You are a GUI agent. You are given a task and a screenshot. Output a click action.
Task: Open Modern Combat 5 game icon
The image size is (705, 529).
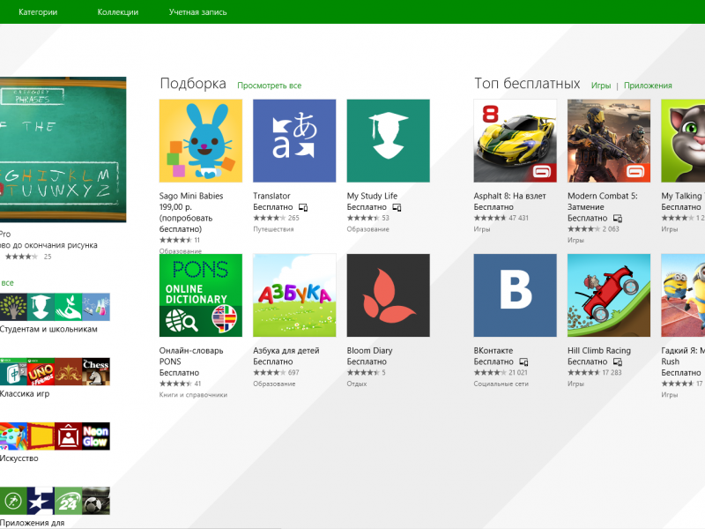(609, 141)
